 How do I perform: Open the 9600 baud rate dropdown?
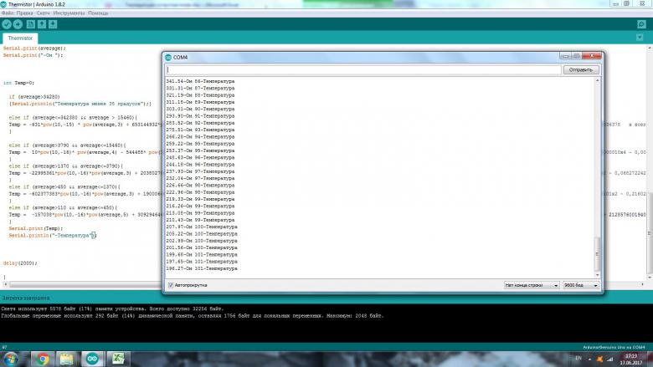[x=580, y=285]
